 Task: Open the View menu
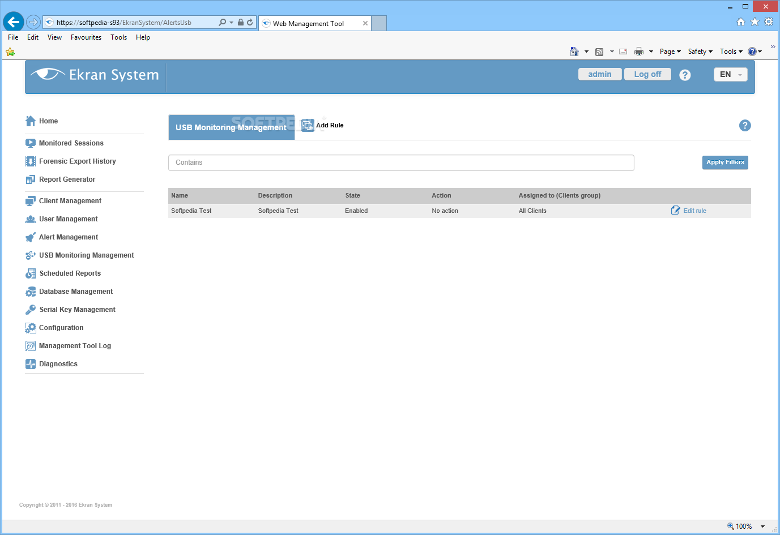click(x=54, y=37)
